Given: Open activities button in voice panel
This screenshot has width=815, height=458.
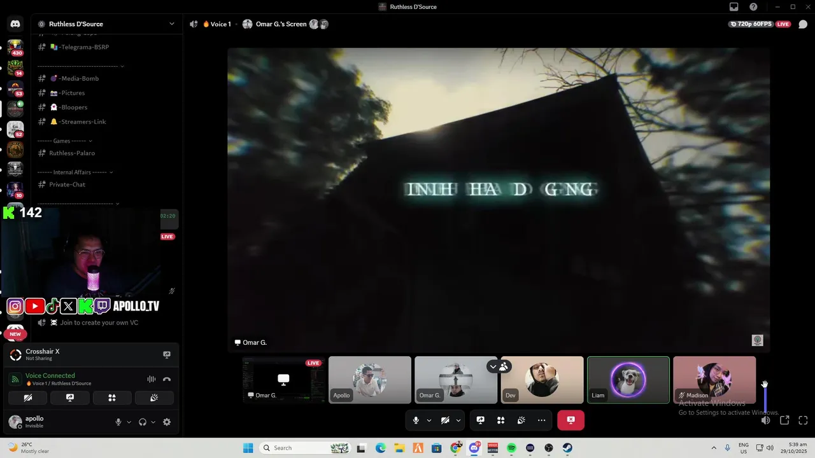Looking at the screenshot, I should point(112,398).
